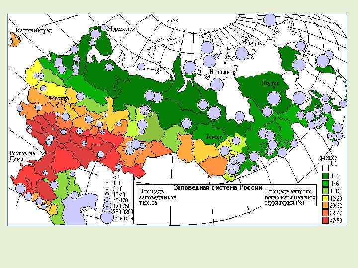Screen dimensions: 358x268
Task: Click the 170-750 reserve size legend entry
Action: click(x=118, y=206)
